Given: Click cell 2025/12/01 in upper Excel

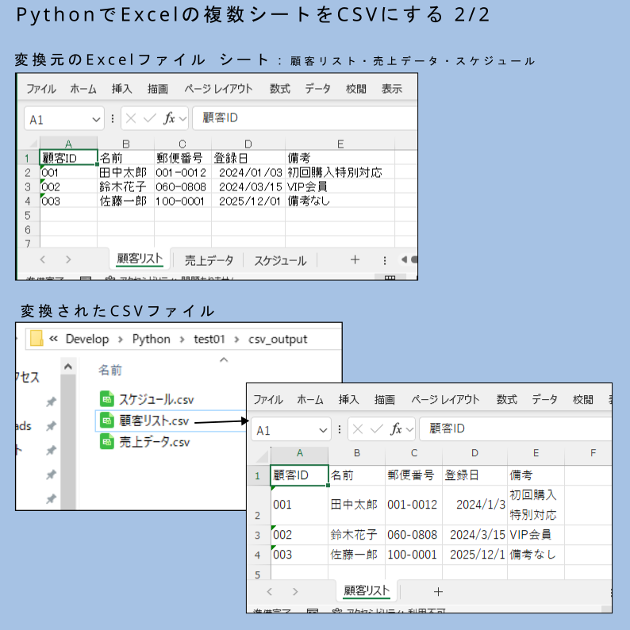Looking at the screenshot, I should coord(249,201).
